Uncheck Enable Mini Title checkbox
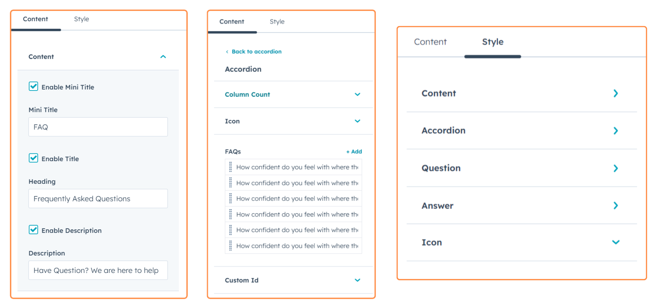This screenshot has height=305, width=661. click(33, 86)
